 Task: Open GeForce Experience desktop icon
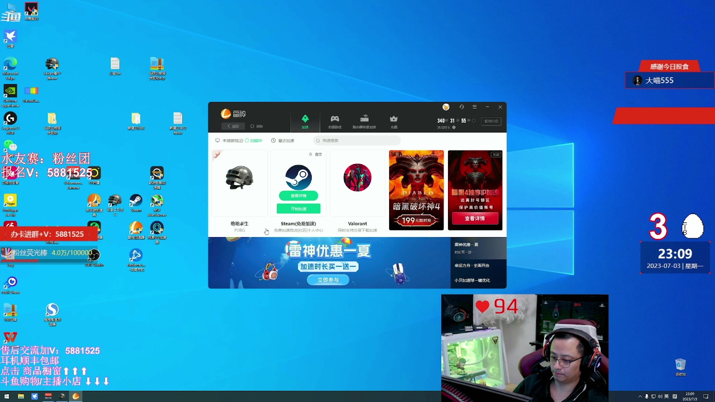coord(10,96)
